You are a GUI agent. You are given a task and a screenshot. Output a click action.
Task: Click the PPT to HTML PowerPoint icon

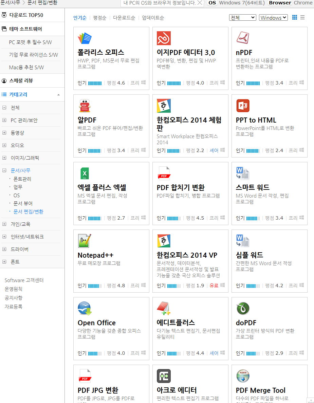tap(243, 106)
